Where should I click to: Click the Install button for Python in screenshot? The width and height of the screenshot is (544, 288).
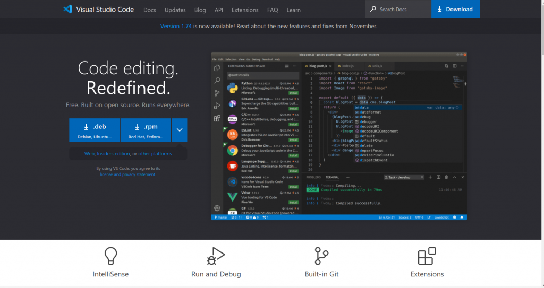pyautogui.click(x=294, y=93)
